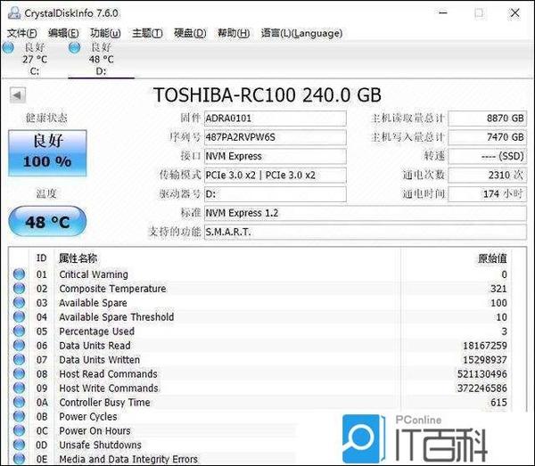
Task: Click the 属性名称 column header
Action: 78,258
